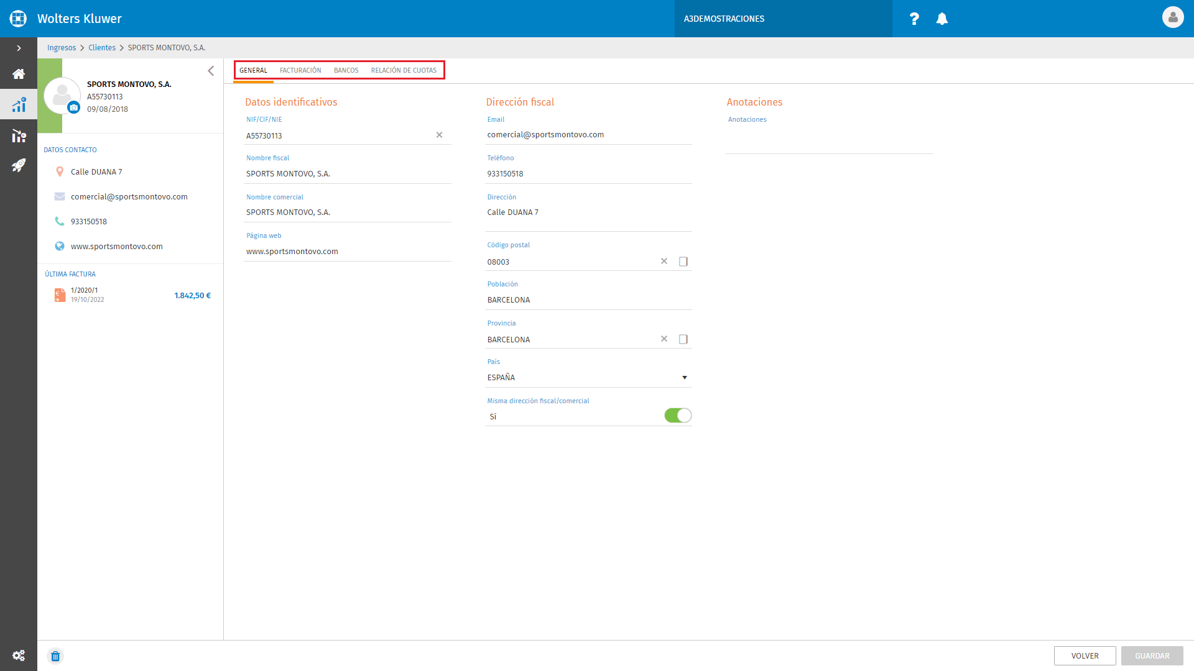1194x671 pixels.
Task: Expand the sidebar with the chevron
Action: [x=19, y=48]
